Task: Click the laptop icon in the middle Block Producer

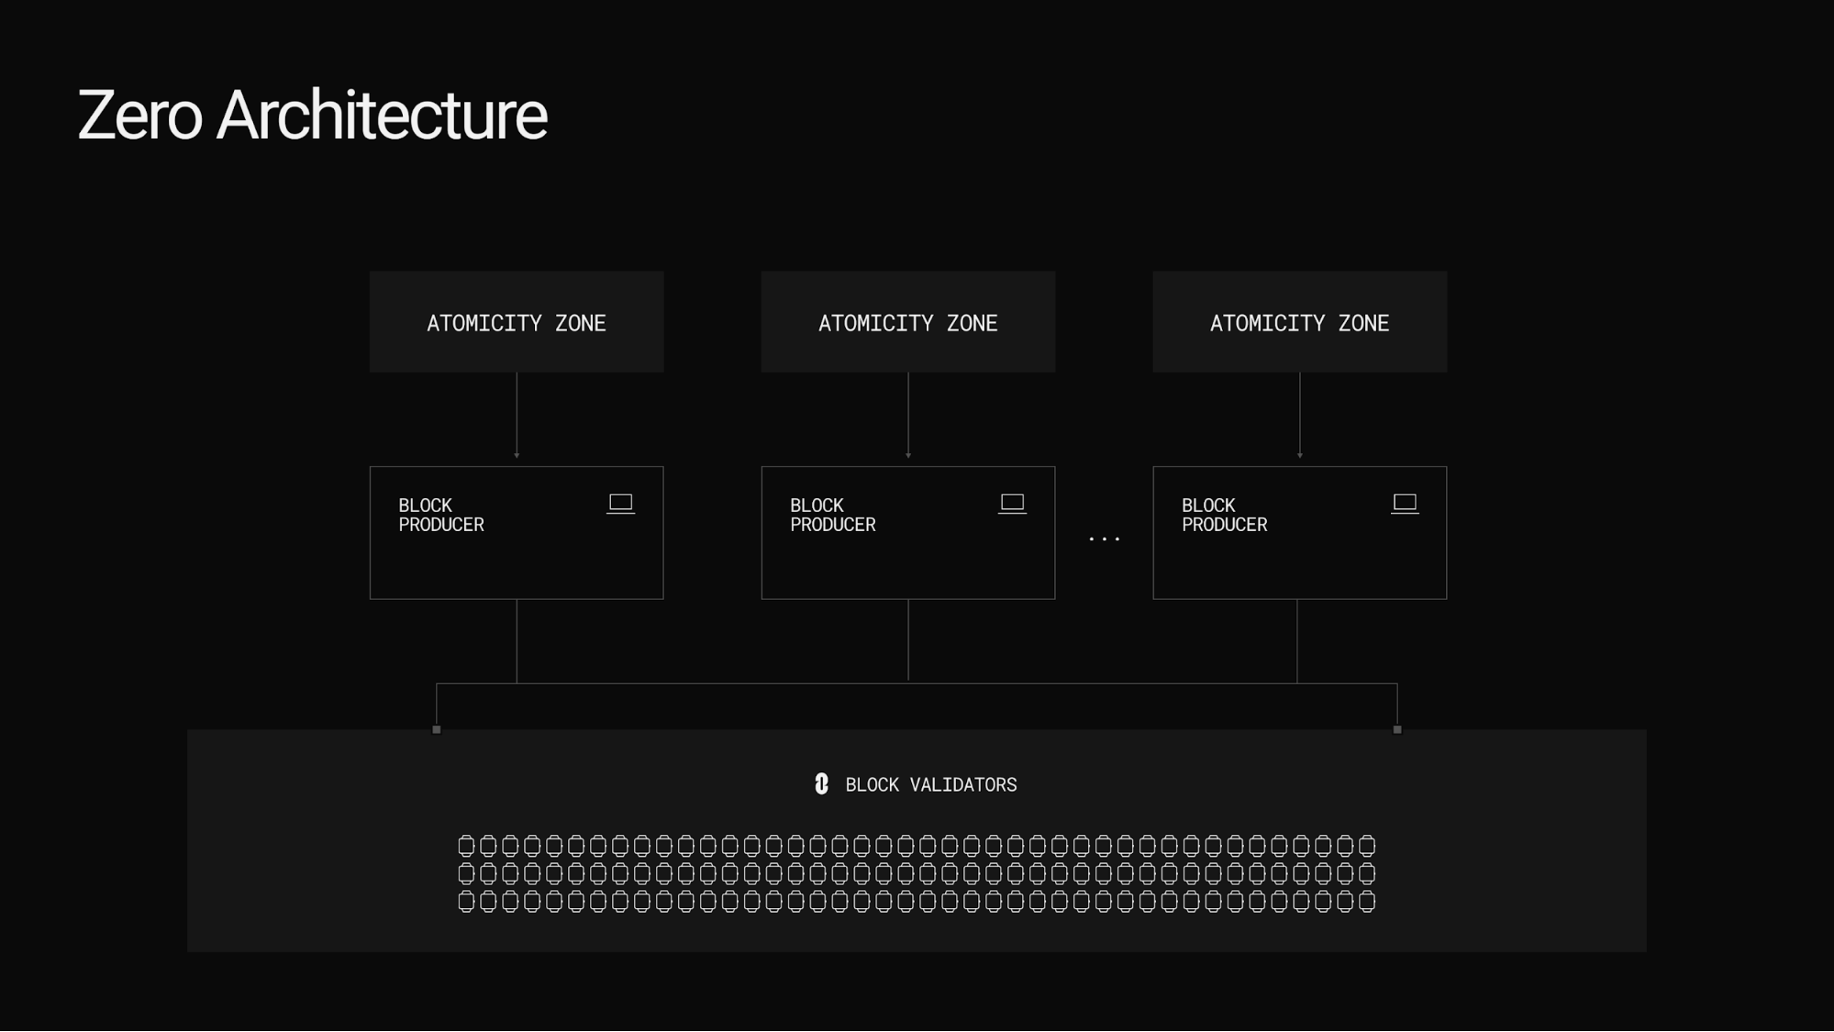Action: [x=1012, y=504]
